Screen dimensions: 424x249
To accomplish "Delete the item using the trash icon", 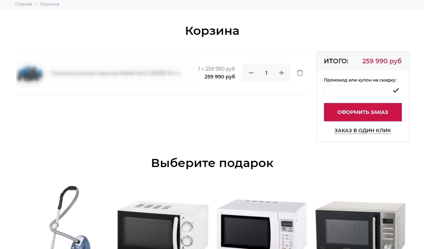I will click(x=300, y=73).
